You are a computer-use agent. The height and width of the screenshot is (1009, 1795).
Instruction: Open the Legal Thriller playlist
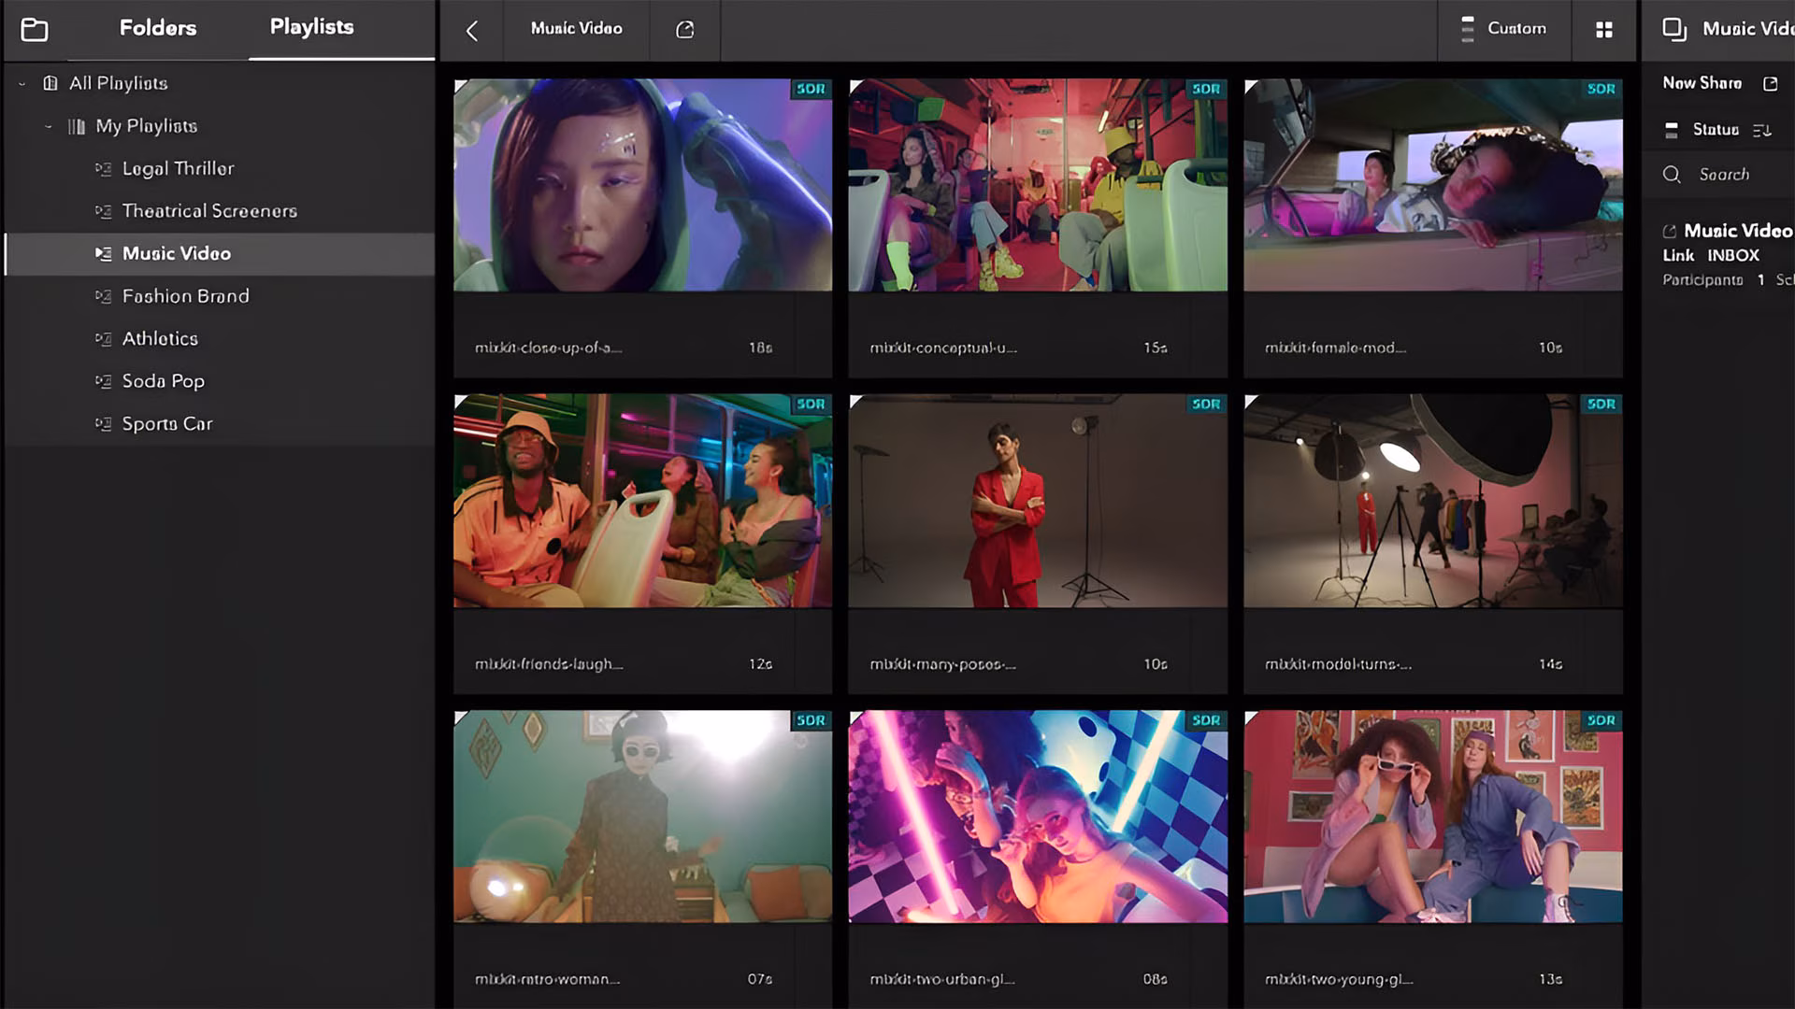(x=179, y=169)
